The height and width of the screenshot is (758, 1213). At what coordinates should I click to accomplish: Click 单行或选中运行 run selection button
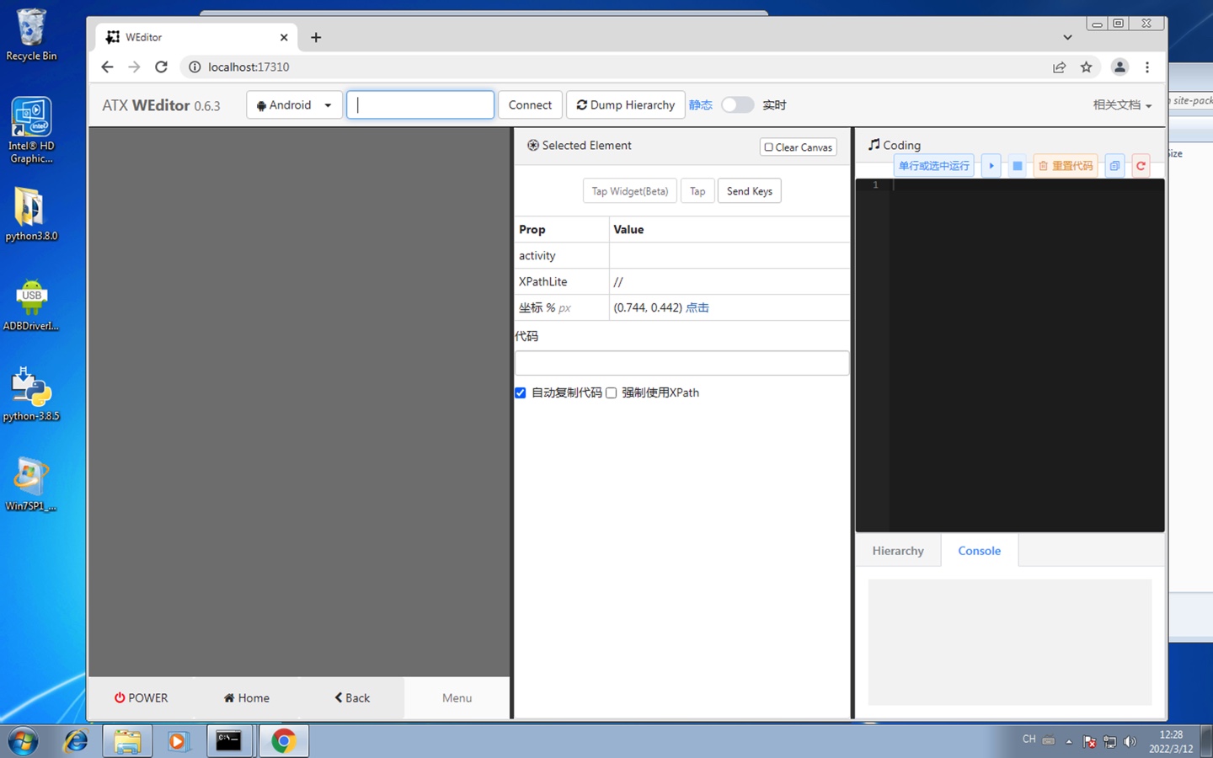(x=933, y=166)
